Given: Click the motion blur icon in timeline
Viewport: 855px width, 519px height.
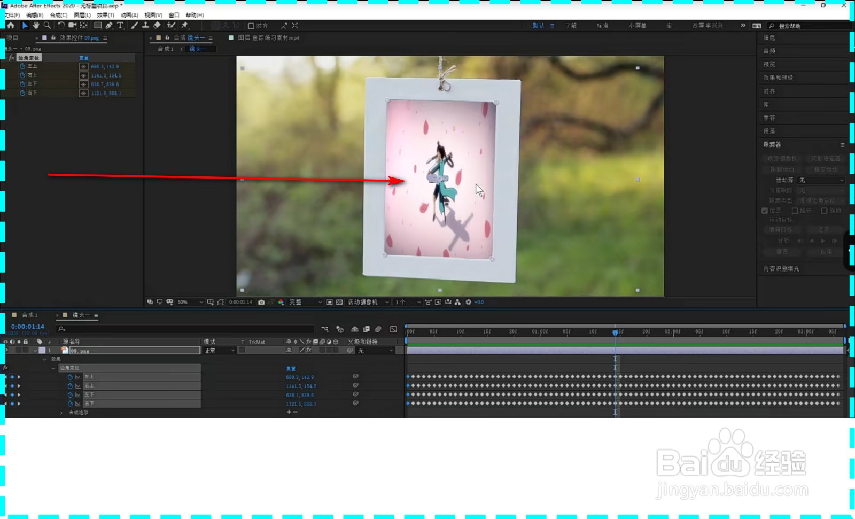Looking at the screenshot, I should pyautogui.click(x=378, y=329).
